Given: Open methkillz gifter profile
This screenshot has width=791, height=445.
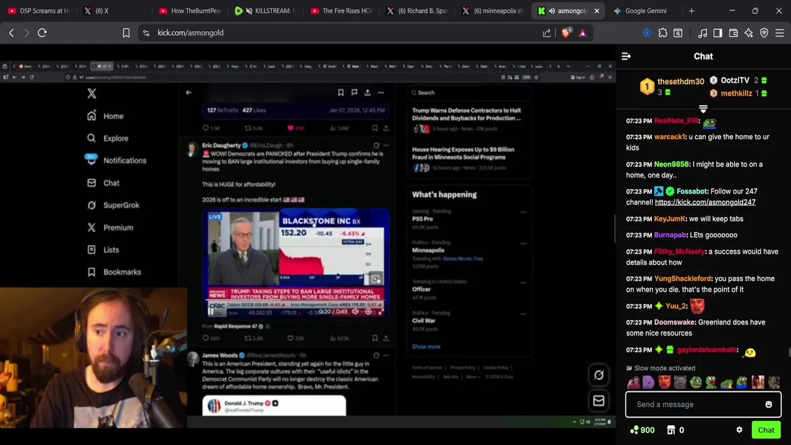Looking at the screenshot, I should pyautogui.click(x=736, y=93).
